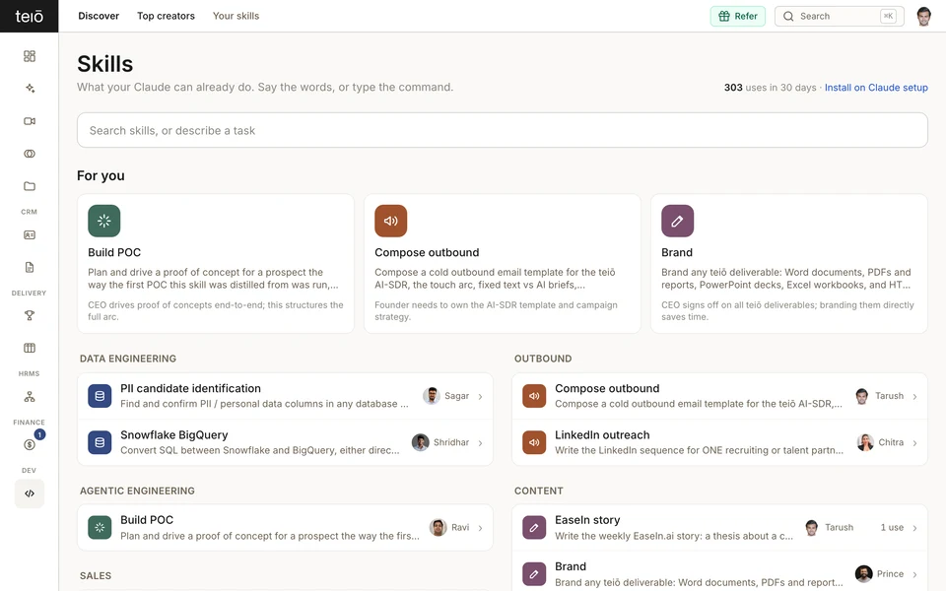Click the EaseIn story pencil icon
946x591 pixels.
click(534, 528)
